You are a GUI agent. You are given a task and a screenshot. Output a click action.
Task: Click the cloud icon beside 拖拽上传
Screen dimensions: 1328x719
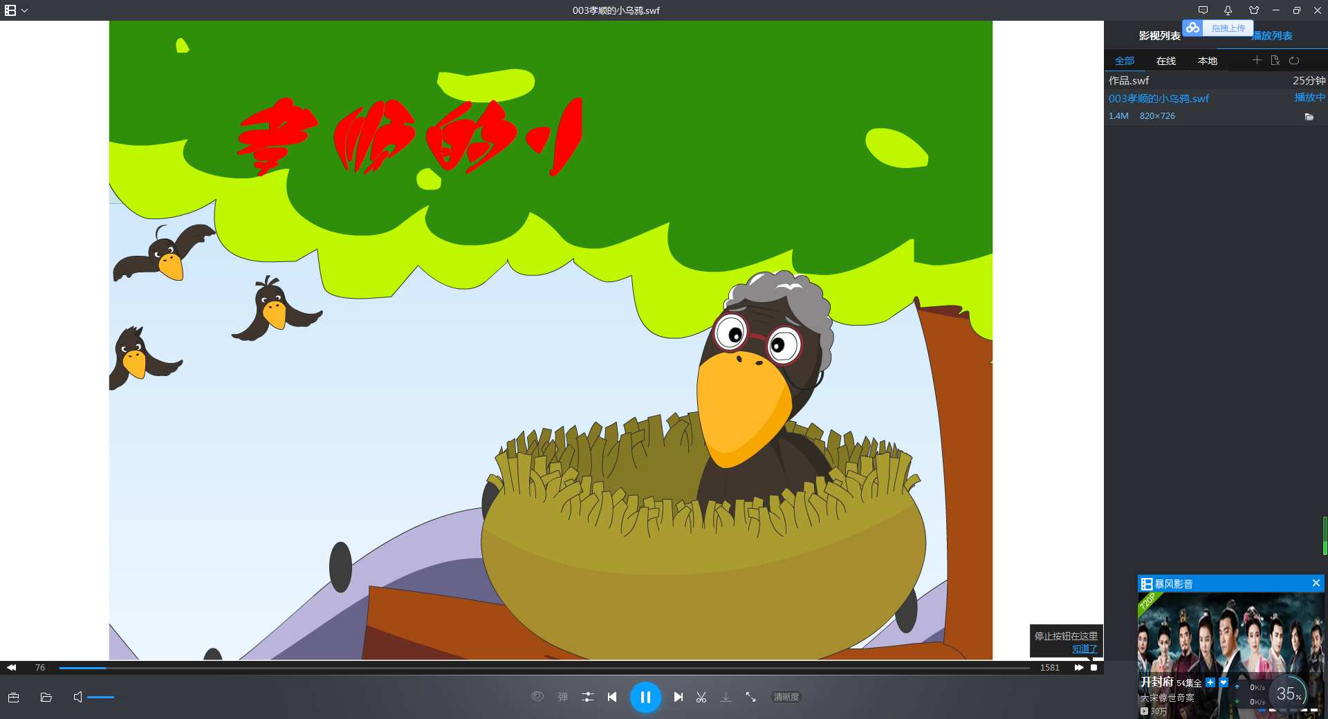pyautogui.click(x=1192, y=28)
